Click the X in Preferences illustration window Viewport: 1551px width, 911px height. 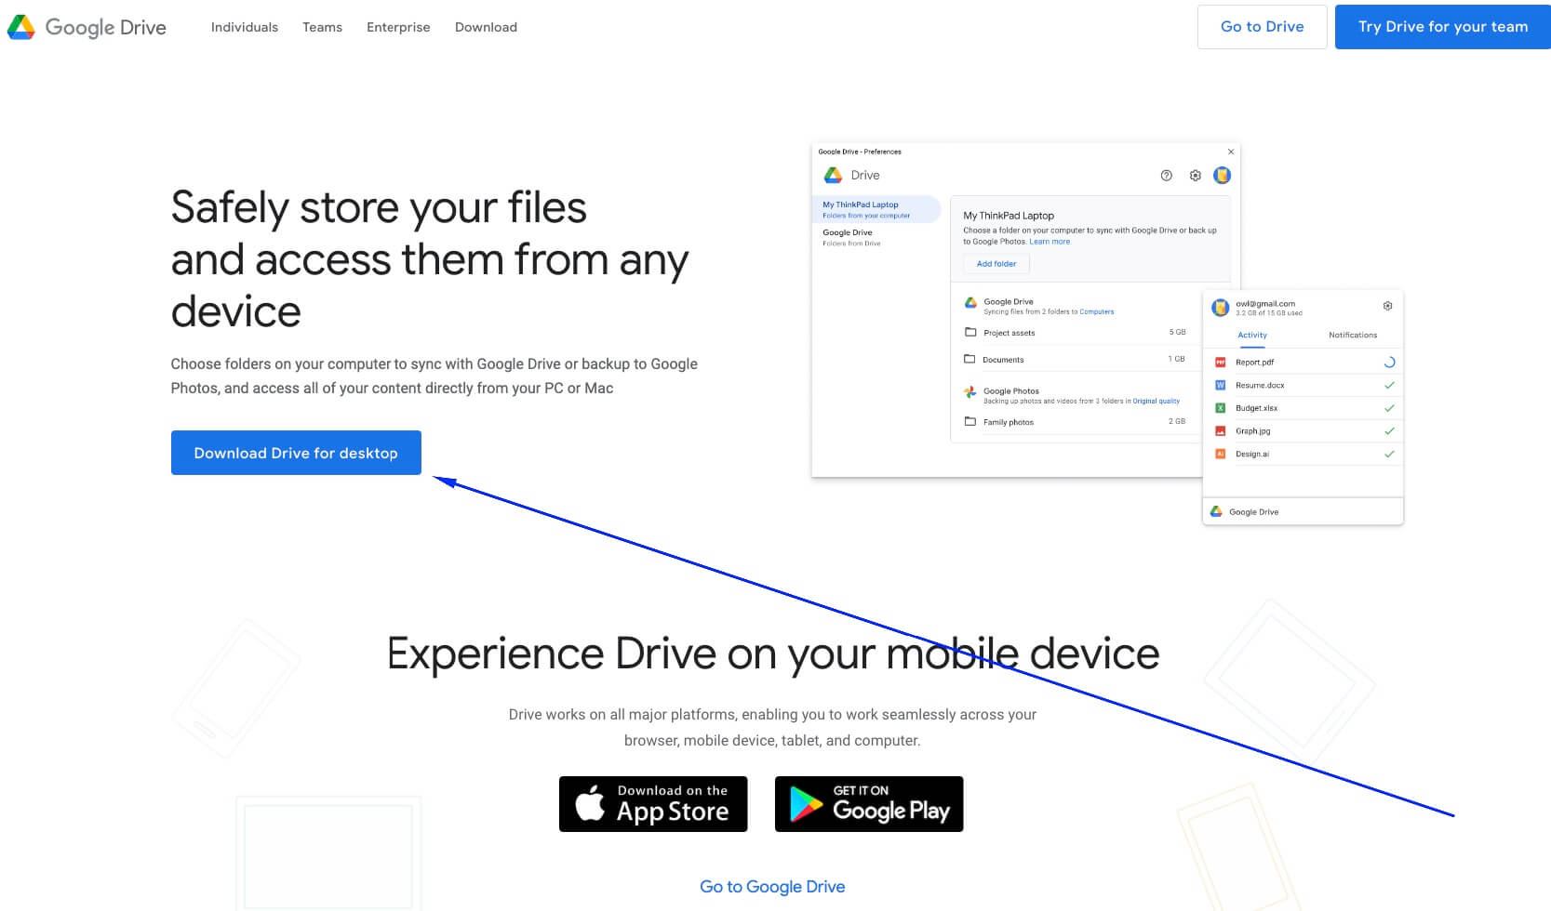[1231, 152]
